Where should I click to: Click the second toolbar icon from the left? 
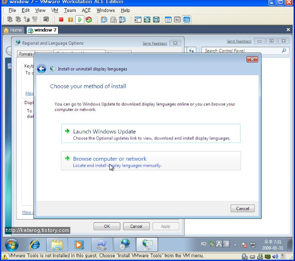(18, 19)
